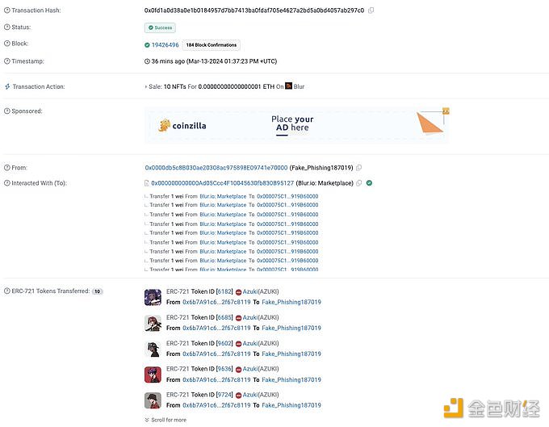Click the coinzilla Place your AD here banner

point(296,125)
